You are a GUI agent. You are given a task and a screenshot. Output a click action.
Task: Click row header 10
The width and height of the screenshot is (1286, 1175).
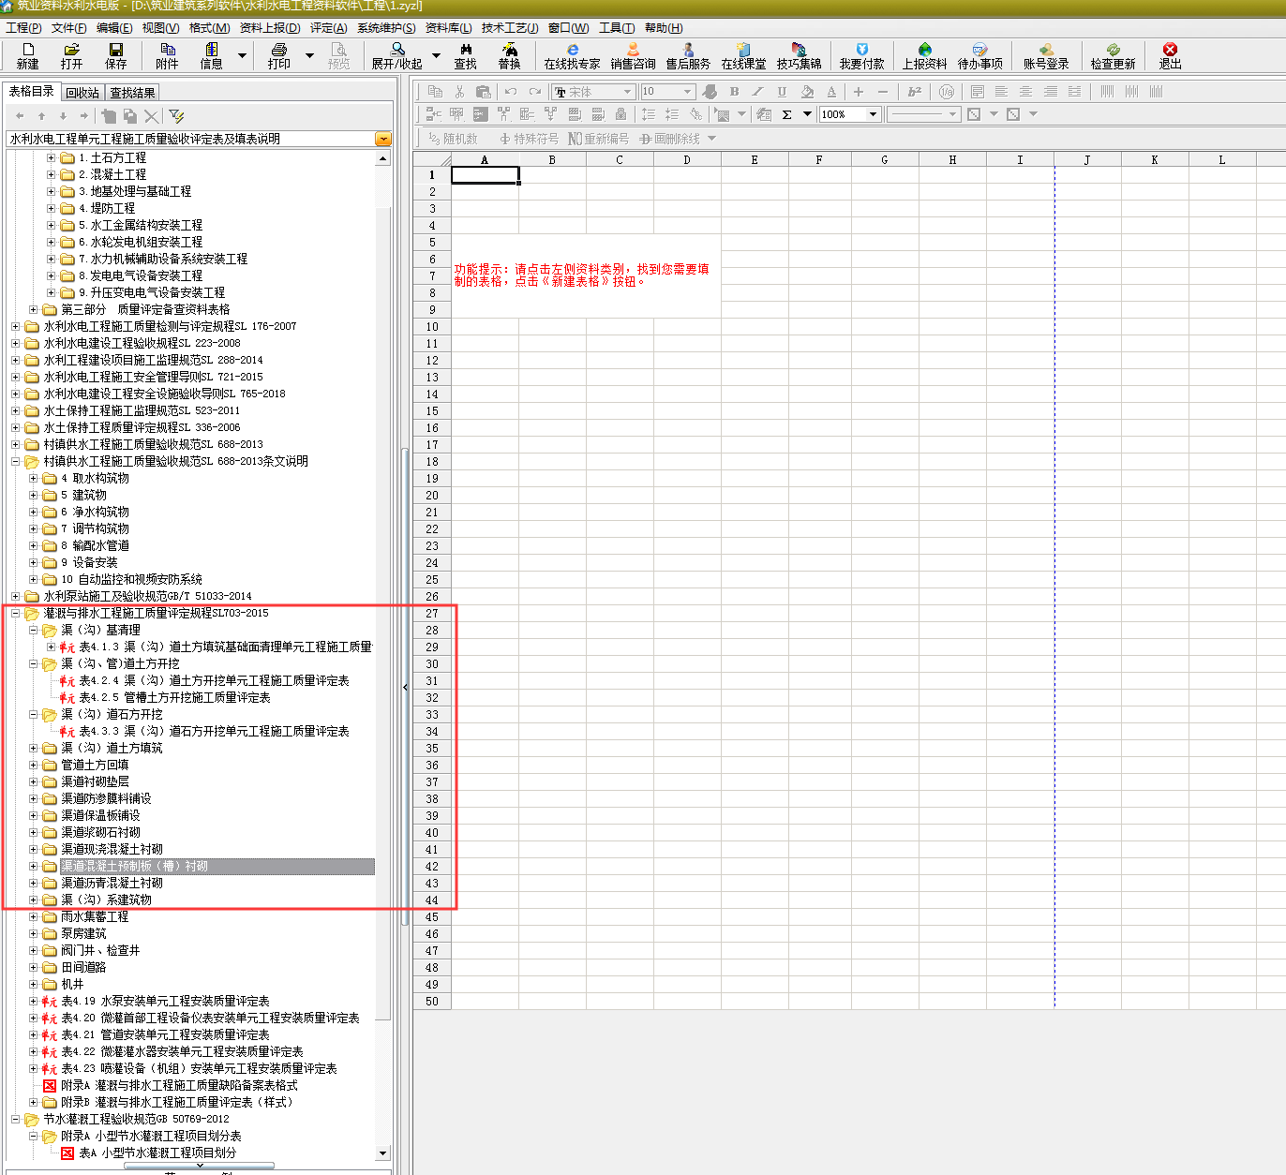pos(432,327)
